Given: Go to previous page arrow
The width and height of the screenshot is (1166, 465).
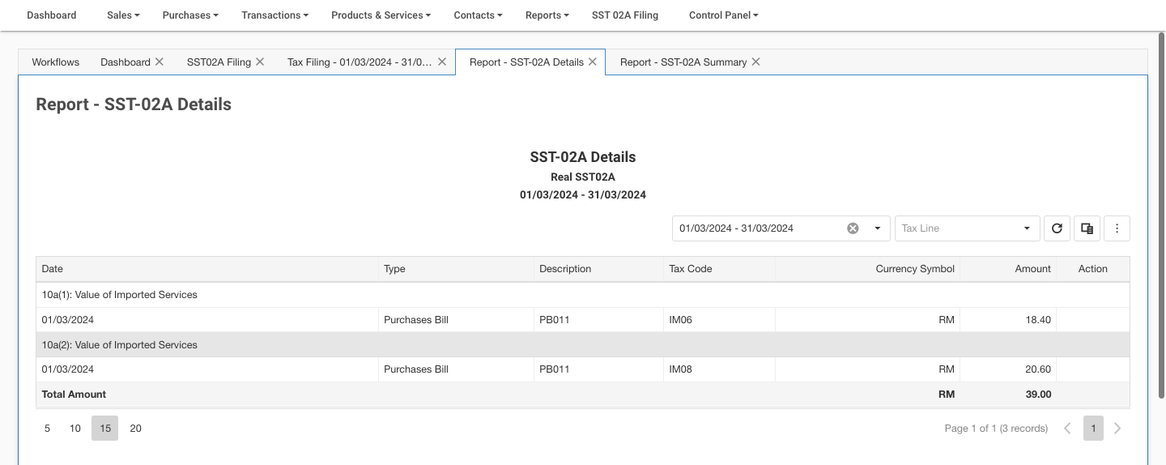Looking at the screenshot, I should (x=1067, y=429).
